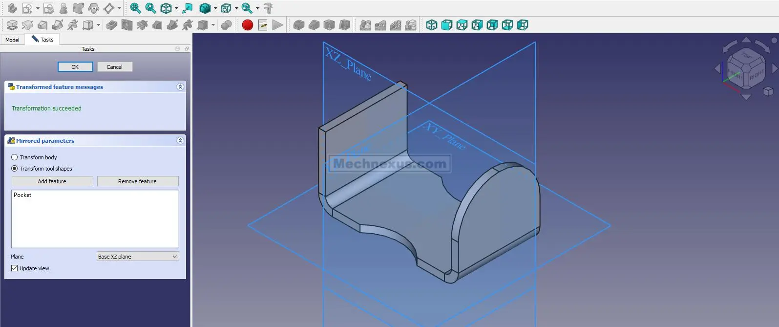Click the Create sketch icon

pos(27,8)
